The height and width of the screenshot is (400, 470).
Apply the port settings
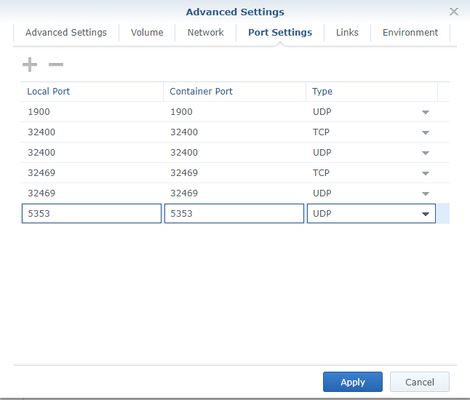[x=353, y=382]
